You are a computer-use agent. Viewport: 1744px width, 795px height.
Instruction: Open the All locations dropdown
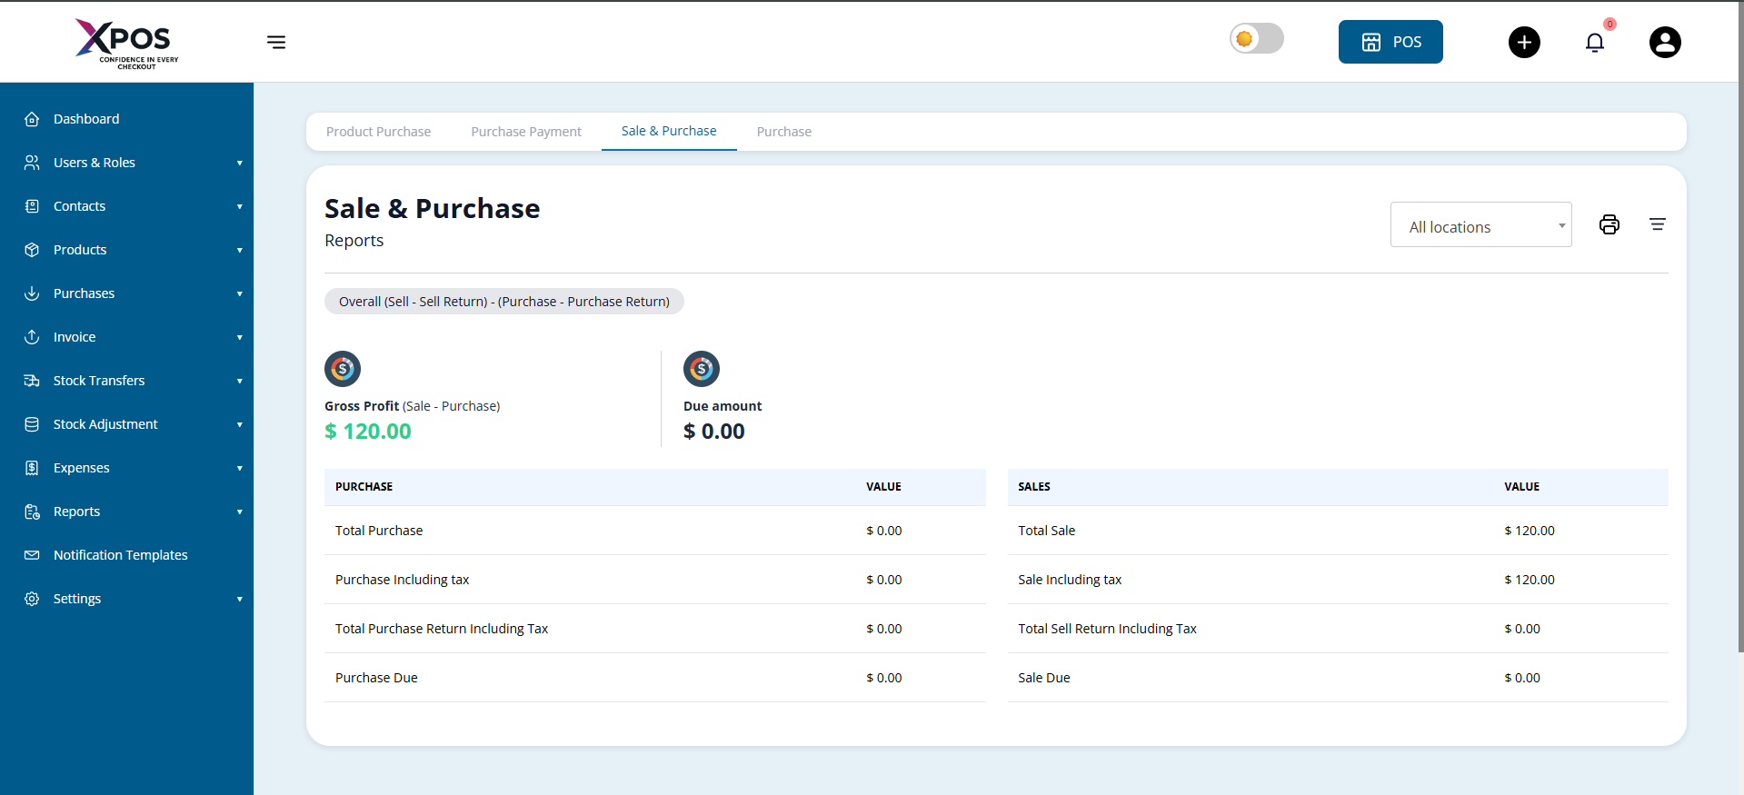click(x=1480, y=225)
